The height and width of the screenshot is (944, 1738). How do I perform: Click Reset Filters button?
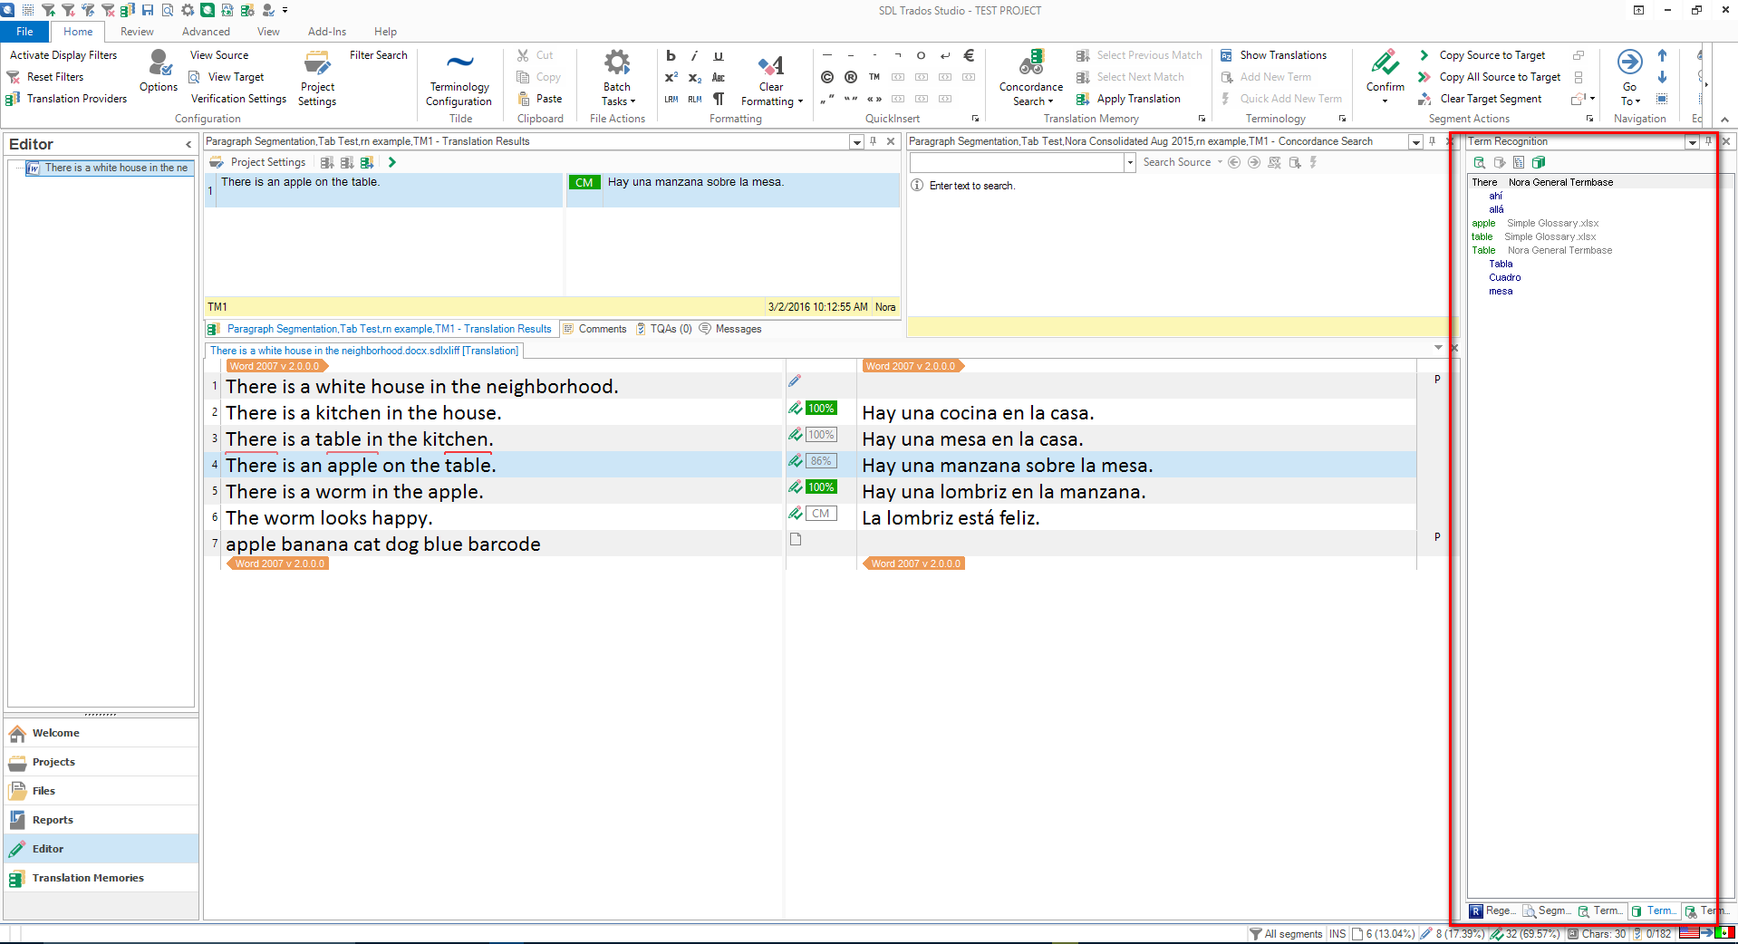[x=45, y=77]
